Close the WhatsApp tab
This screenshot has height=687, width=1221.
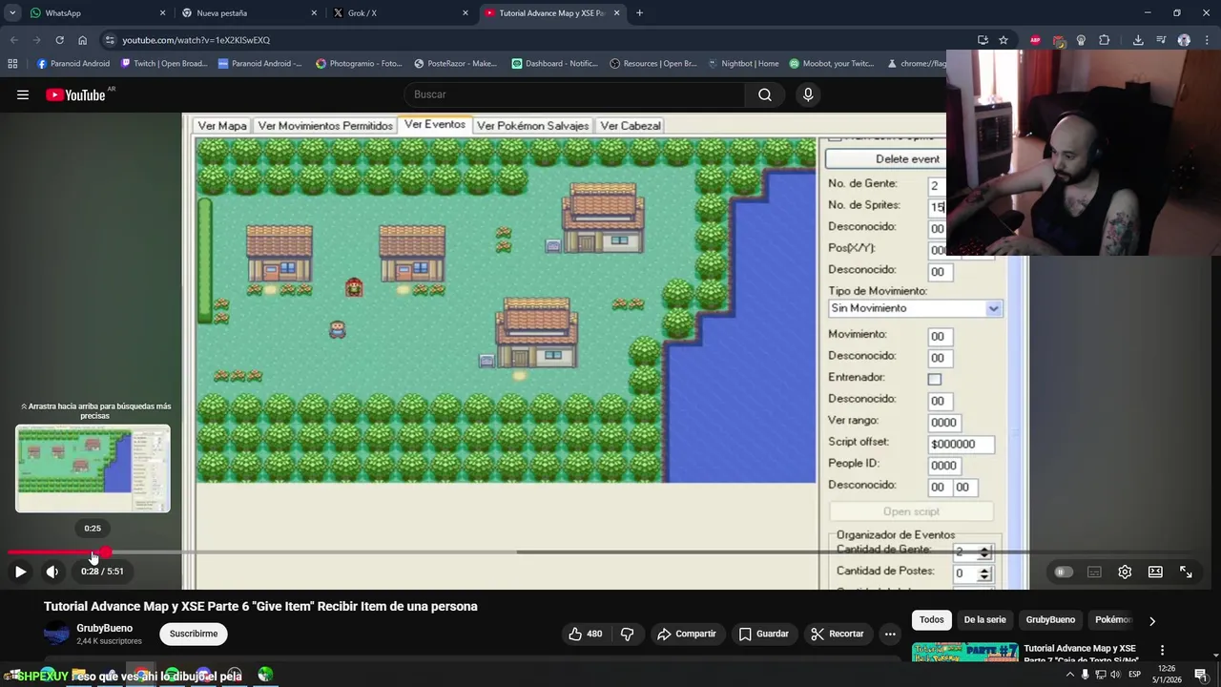162,13
